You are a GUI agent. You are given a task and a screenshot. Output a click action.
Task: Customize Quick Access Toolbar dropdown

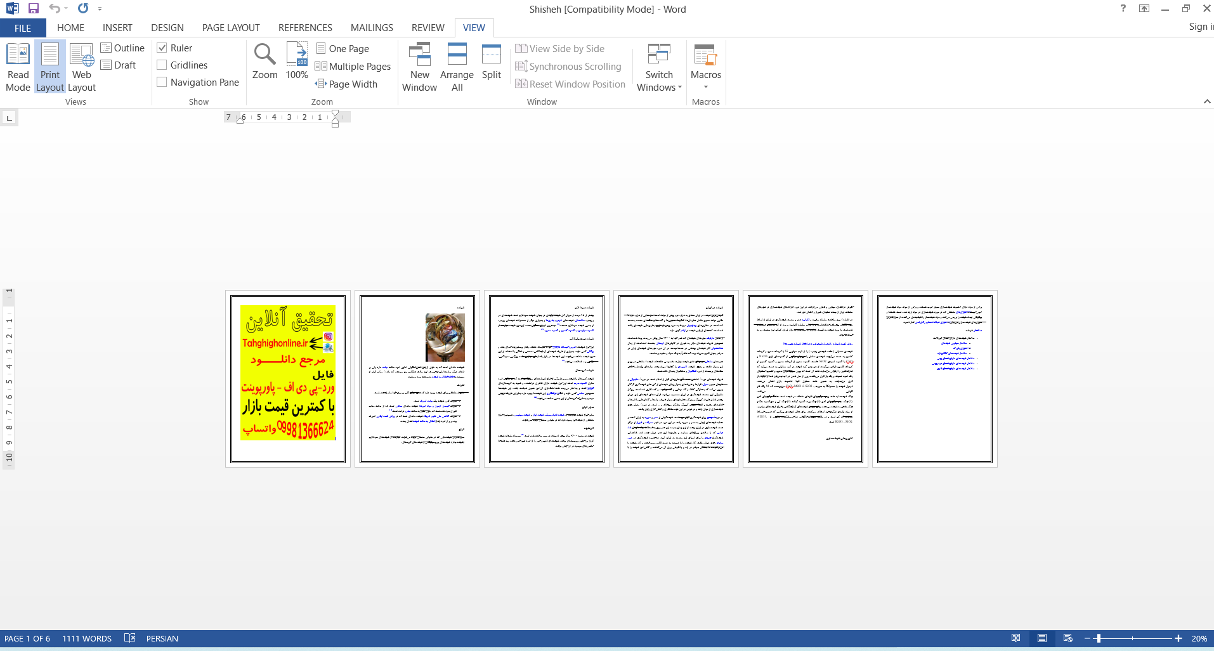[100, 8]
